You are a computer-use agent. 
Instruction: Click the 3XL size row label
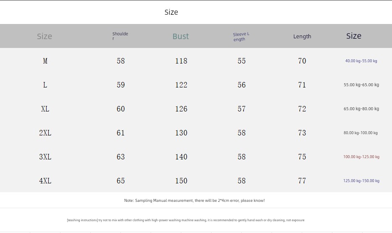tap(45, 157)
